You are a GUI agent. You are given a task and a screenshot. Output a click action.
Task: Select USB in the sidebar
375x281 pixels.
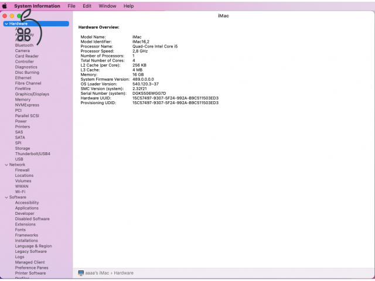tap(19, 159)
